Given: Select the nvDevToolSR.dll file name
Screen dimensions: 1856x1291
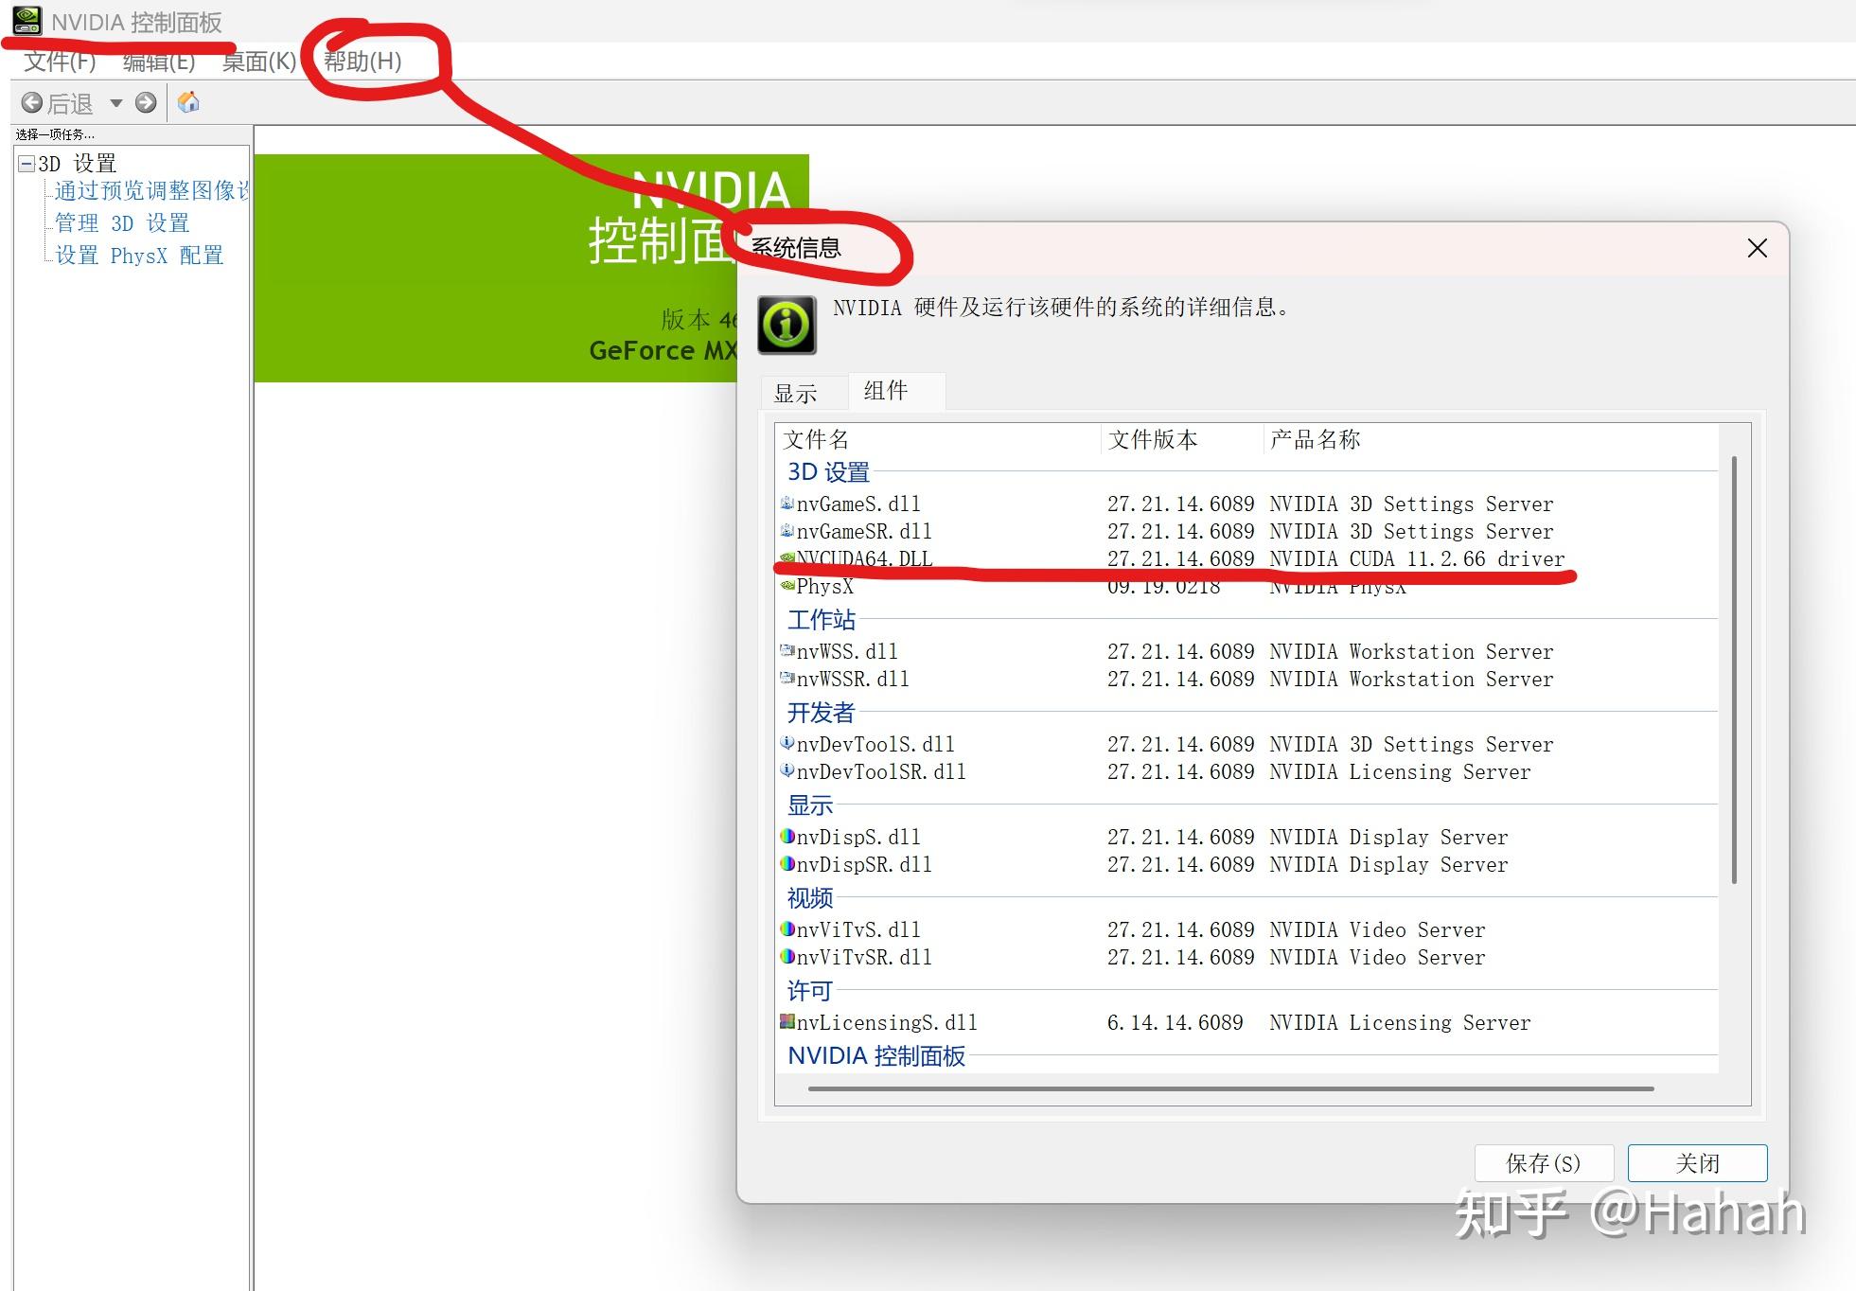Looking at the screenshot, I should (881, 771).
